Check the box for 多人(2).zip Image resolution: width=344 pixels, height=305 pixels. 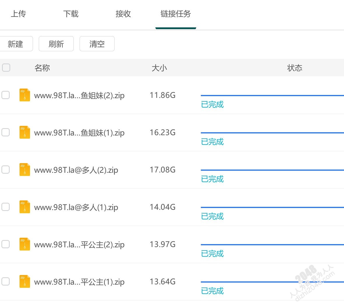[x=6, y=170]
